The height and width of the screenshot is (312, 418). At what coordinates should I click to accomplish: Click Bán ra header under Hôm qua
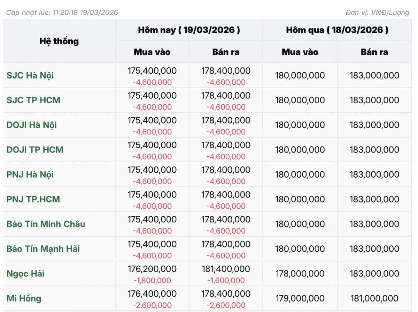[374, 52]
